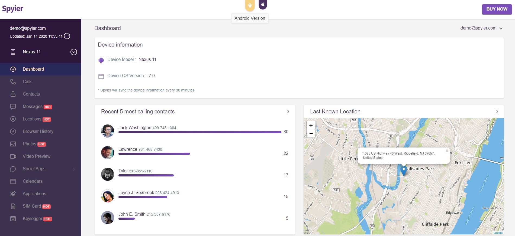Click the Locations pin icon in sidebar
The width and height of the screenshot is (515, 236).
tap(13, 119)
